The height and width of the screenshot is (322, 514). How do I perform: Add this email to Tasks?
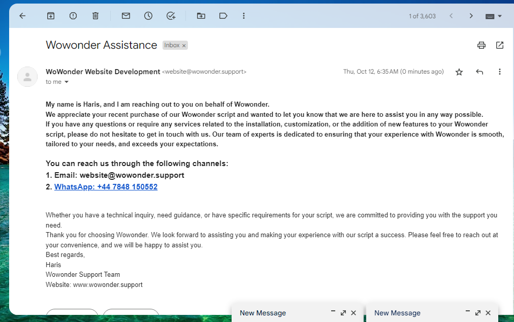pos(171,16)
